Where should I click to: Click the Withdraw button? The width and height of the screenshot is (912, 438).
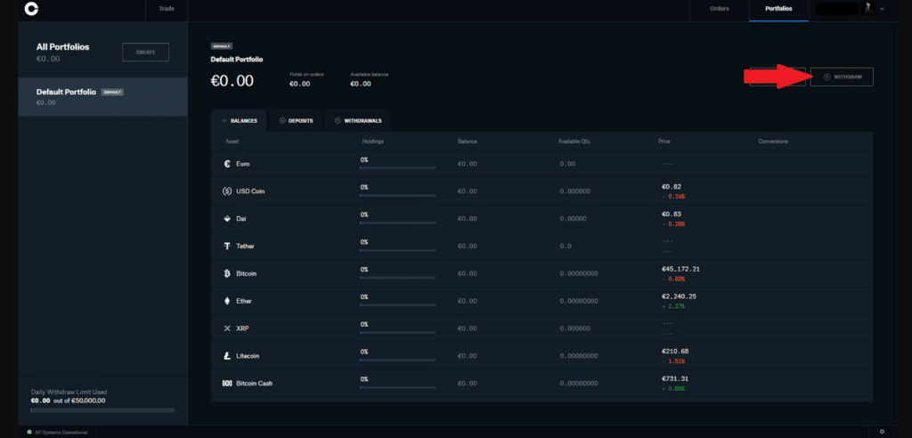pos(842,77)
